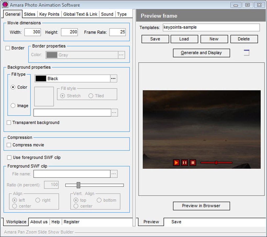Enable the Border checkbox

click(x=8, y=48)
